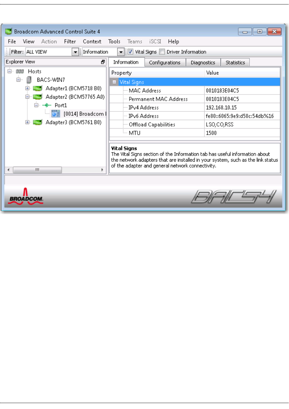This screenshot has width=289, height=409.
Task: Click the [0014] Broadcom device icon
Action: coord(56,113)
